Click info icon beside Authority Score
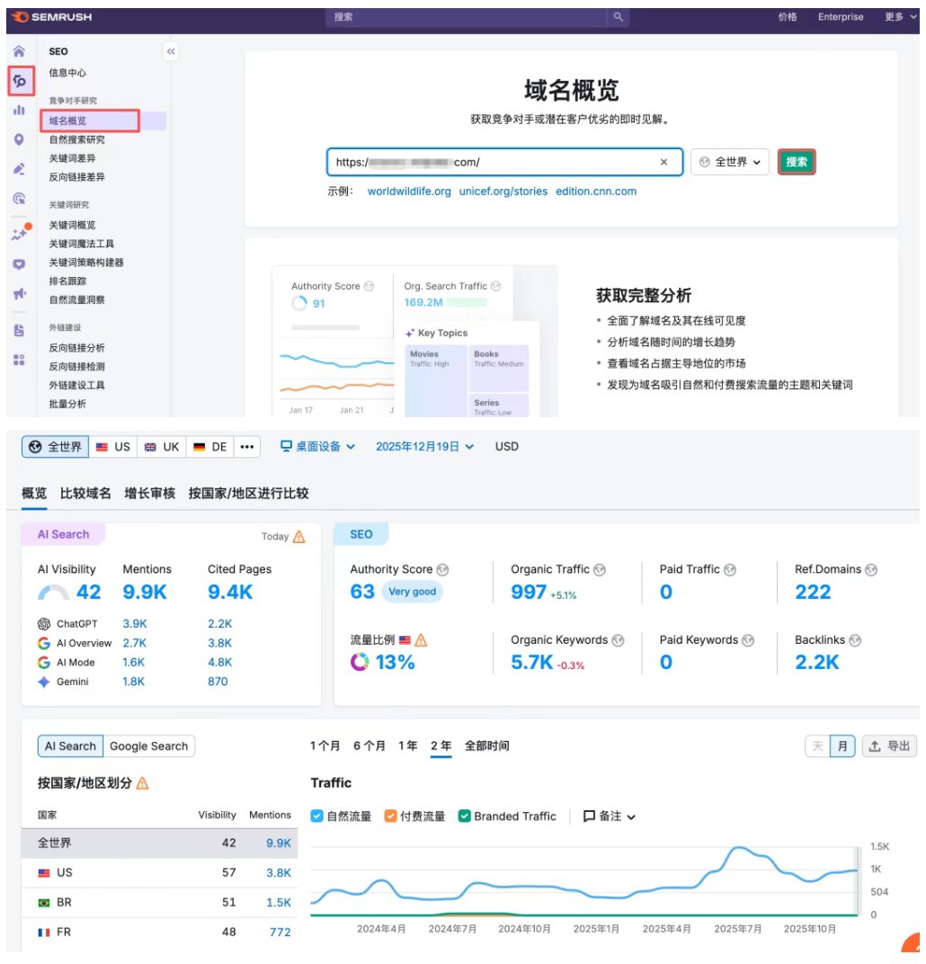This screenshot has height=964, width=926. pos(442,570)
